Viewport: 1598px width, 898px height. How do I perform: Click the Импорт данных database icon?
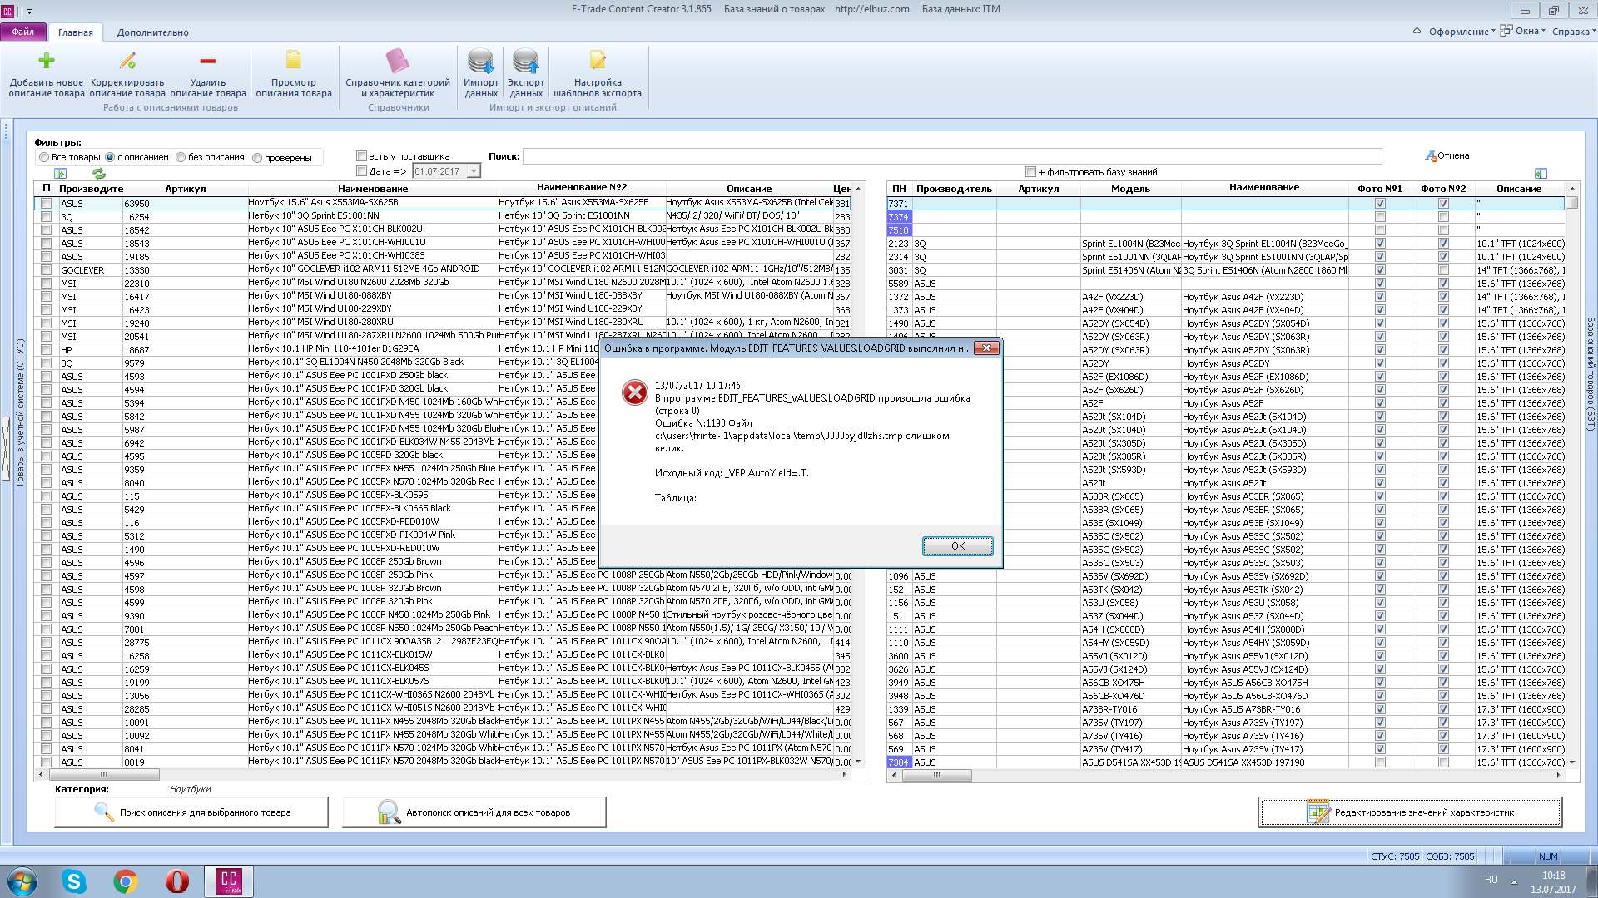481,60
